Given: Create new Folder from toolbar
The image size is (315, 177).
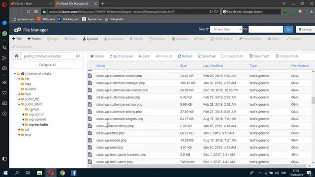Looking at the screenshot, I should tap(34, 39).
